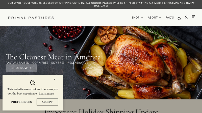
Task: Expand the Shop menu chevron
Action: tap(142, 18)
